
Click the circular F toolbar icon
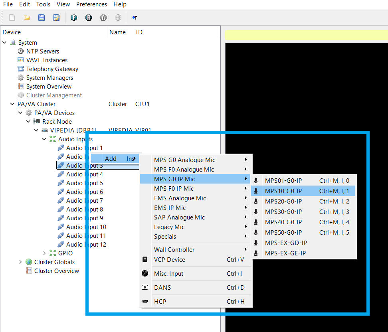point(74,18)
